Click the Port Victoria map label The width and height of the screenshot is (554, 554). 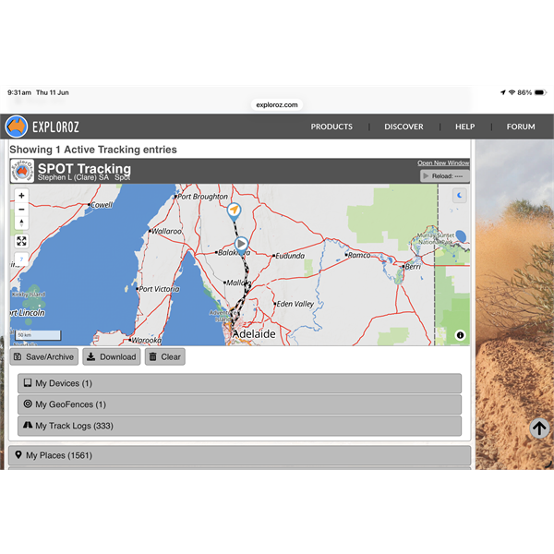point(159,289)
